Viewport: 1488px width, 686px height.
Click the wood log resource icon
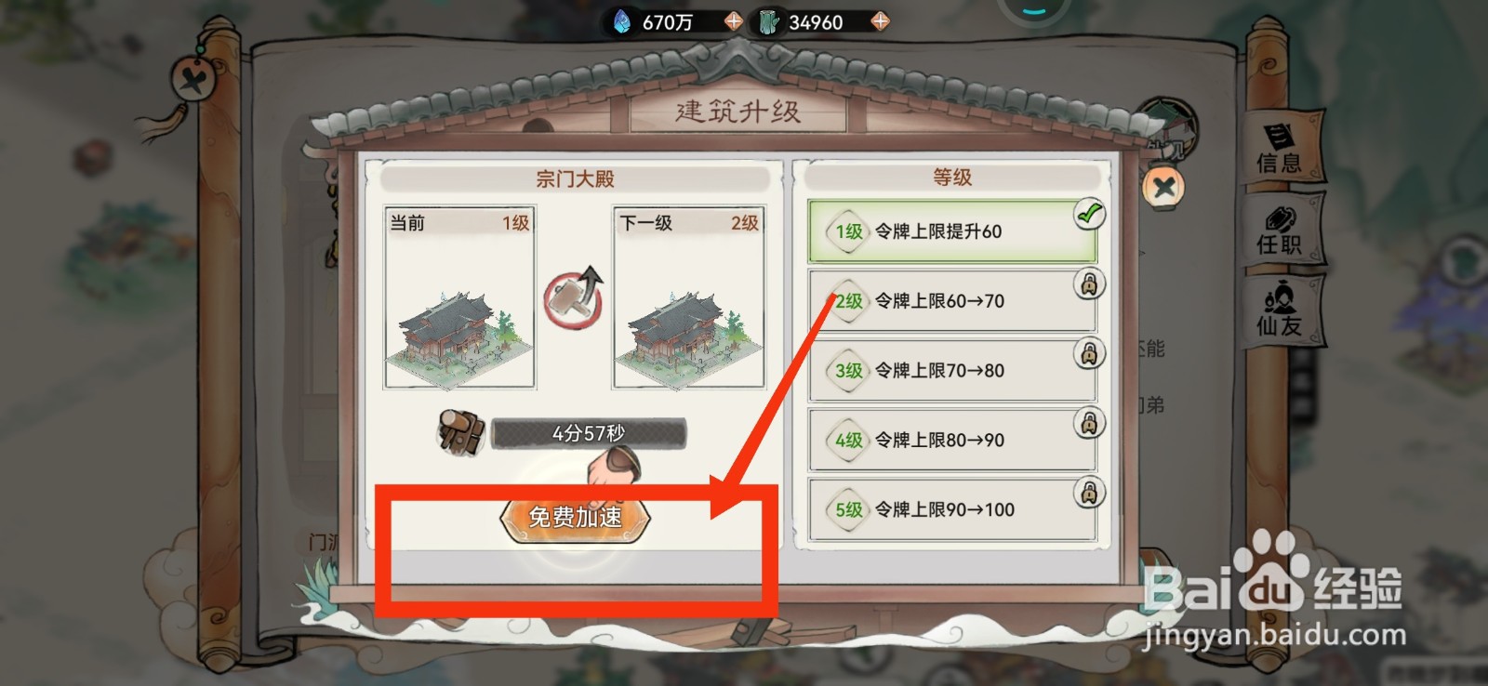[461, 432]
